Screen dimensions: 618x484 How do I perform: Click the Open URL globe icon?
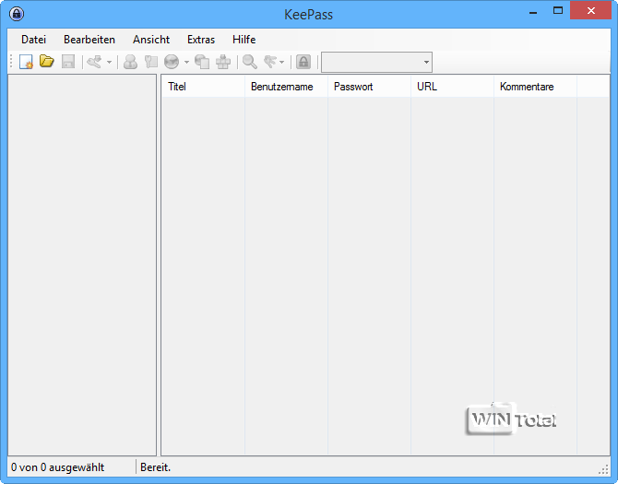click(172, 62)
